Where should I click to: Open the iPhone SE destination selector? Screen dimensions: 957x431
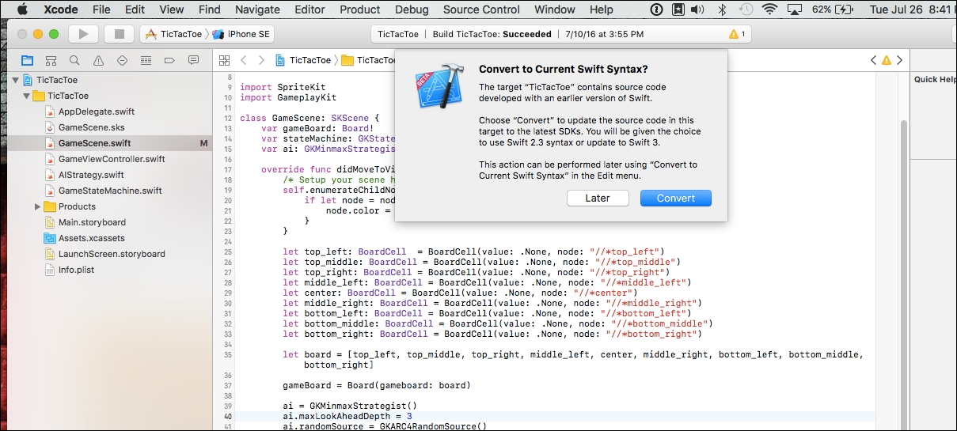point(242,34)
